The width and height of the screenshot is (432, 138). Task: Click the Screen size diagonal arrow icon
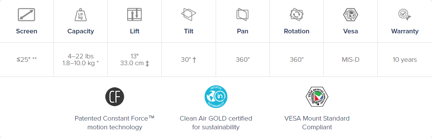27,14
